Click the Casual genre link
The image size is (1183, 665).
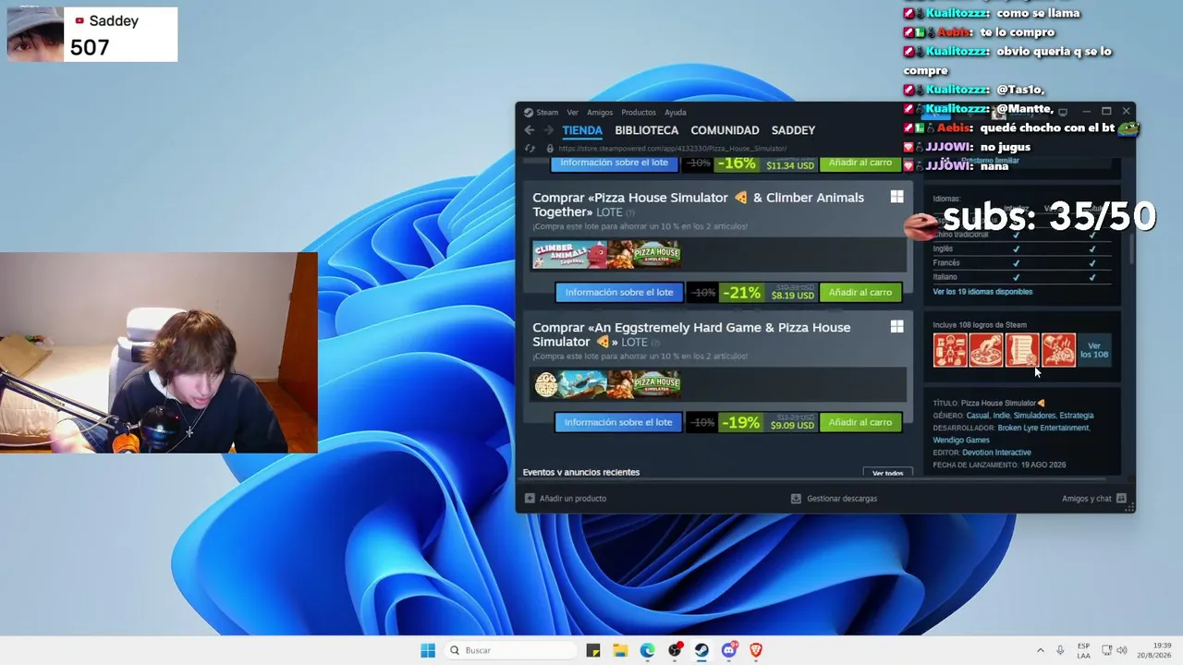pos(978,416)
